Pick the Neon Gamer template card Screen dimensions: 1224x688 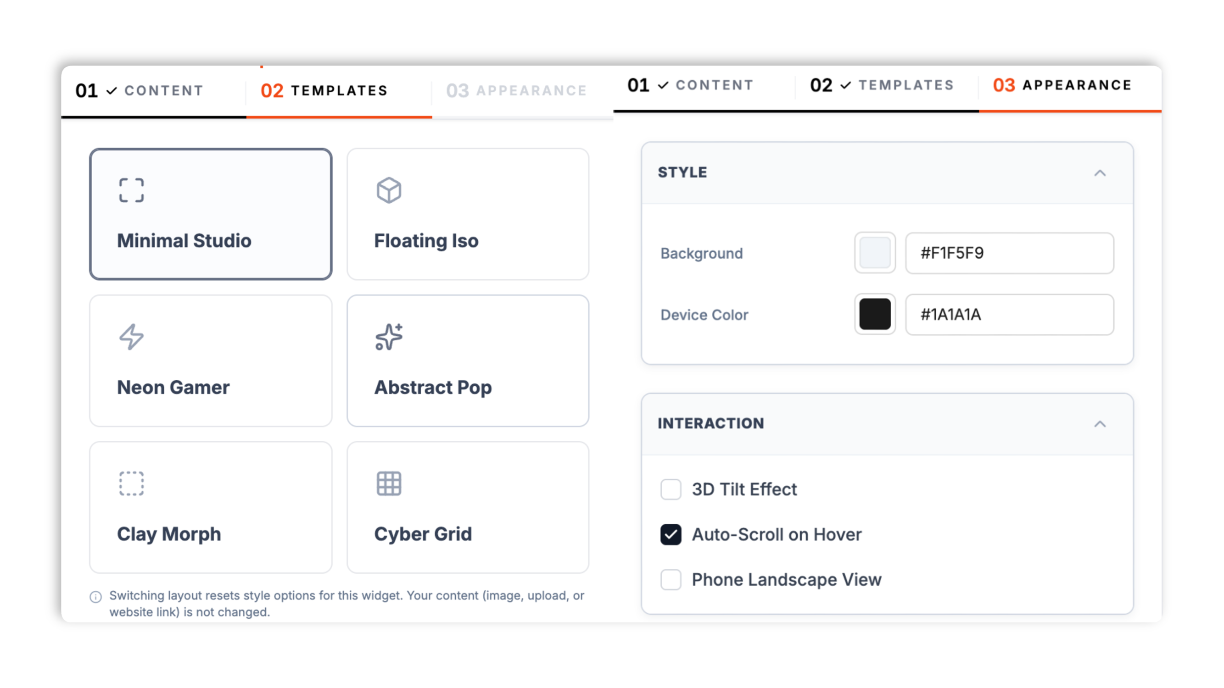pyautogui.click(x=211, y=361)
